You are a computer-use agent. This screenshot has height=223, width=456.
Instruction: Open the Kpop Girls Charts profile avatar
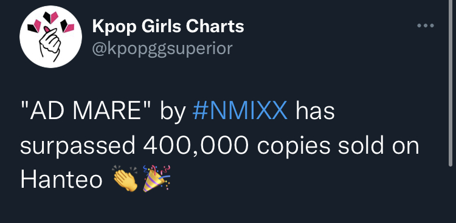click(x=50, y=36)
